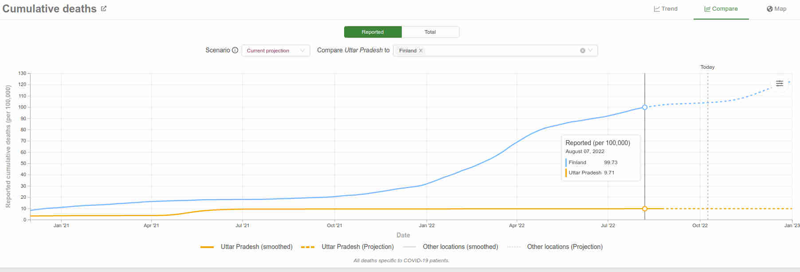Click the Jul '22 x-axis label
Viewport: 800px width, 272px height.
point(608,225)
